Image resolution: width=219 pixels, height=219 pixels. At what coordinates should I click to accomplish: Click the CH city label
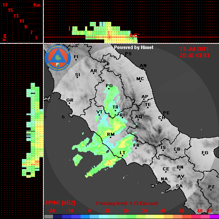coord(162,117)
